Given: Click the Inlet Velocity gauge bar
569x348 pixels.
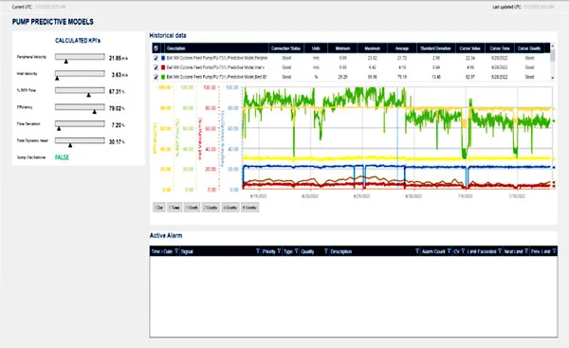Looking at the screenshot, I should point(80,73).
